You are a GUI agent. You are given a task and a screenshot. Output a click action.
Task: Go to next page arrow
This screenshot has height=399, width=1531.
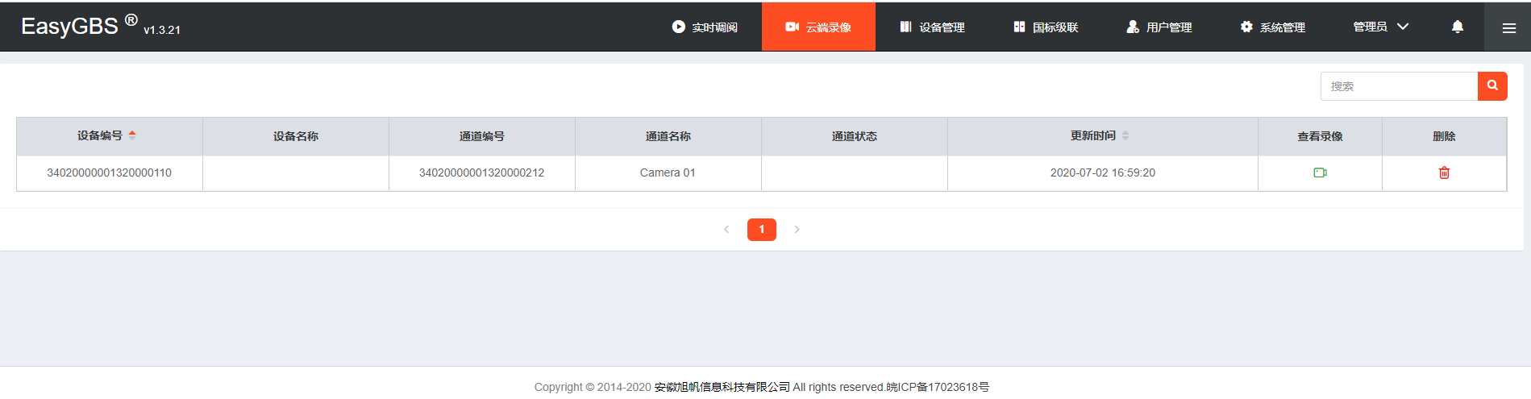[797, 230]
